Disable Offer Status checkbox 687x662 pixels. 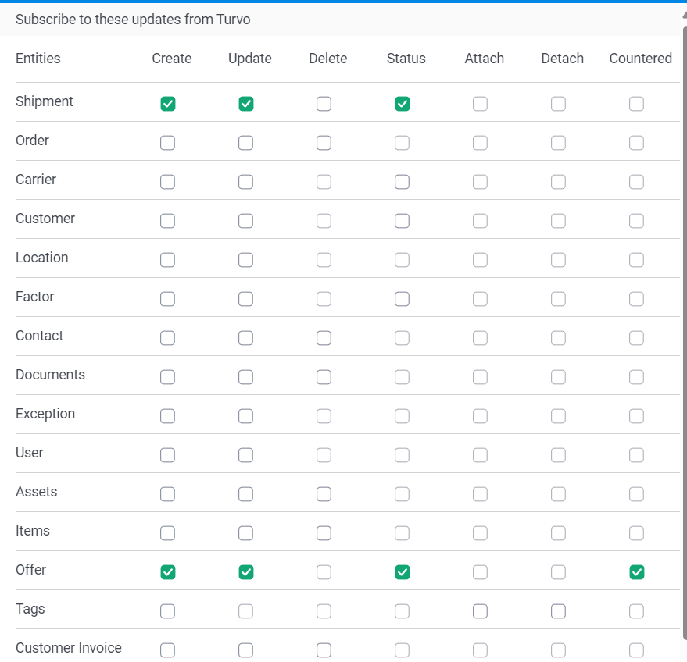pos(403,572)
